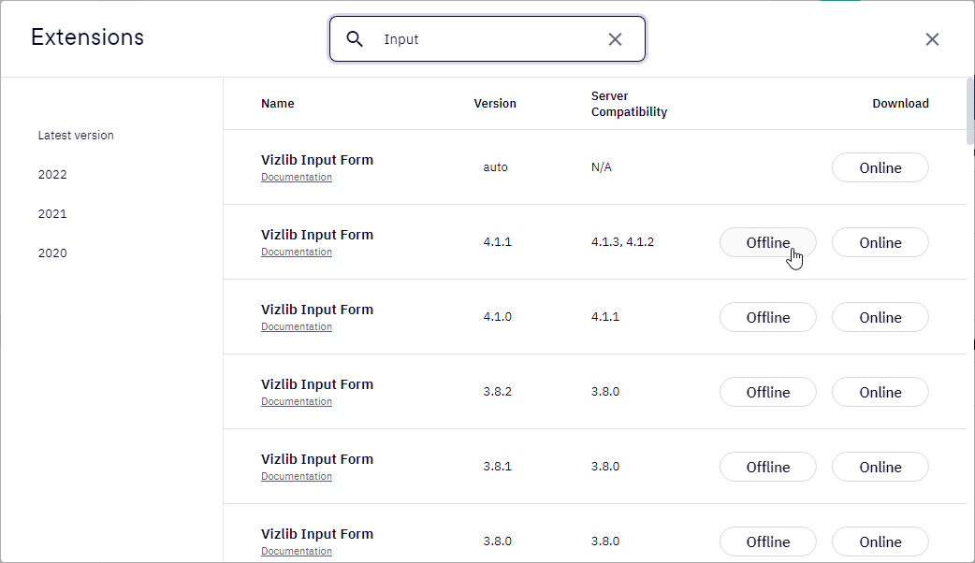Click the vertical scrollbar thumb

click(970, 110)
